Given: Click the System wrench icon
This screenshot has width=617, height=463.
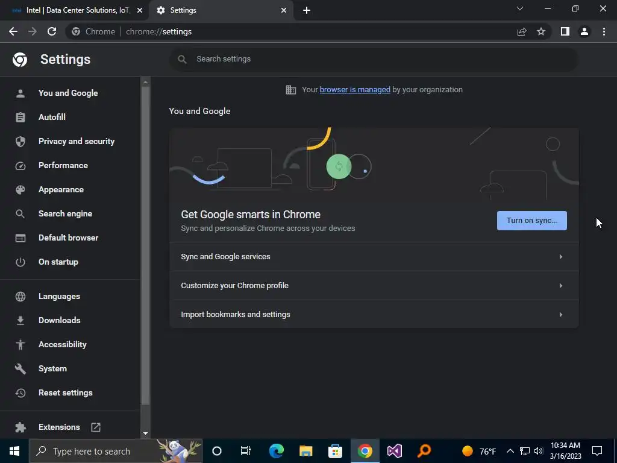Looking at the screenshot, I should pos(20,369).
